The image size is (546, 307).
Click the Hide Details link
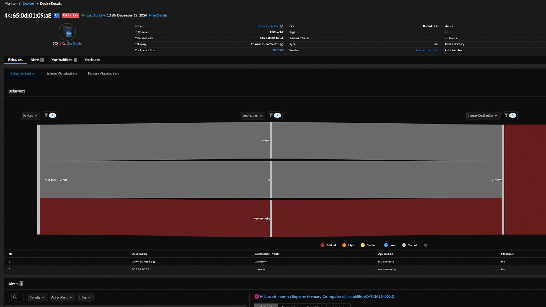(x=158, y=16)
